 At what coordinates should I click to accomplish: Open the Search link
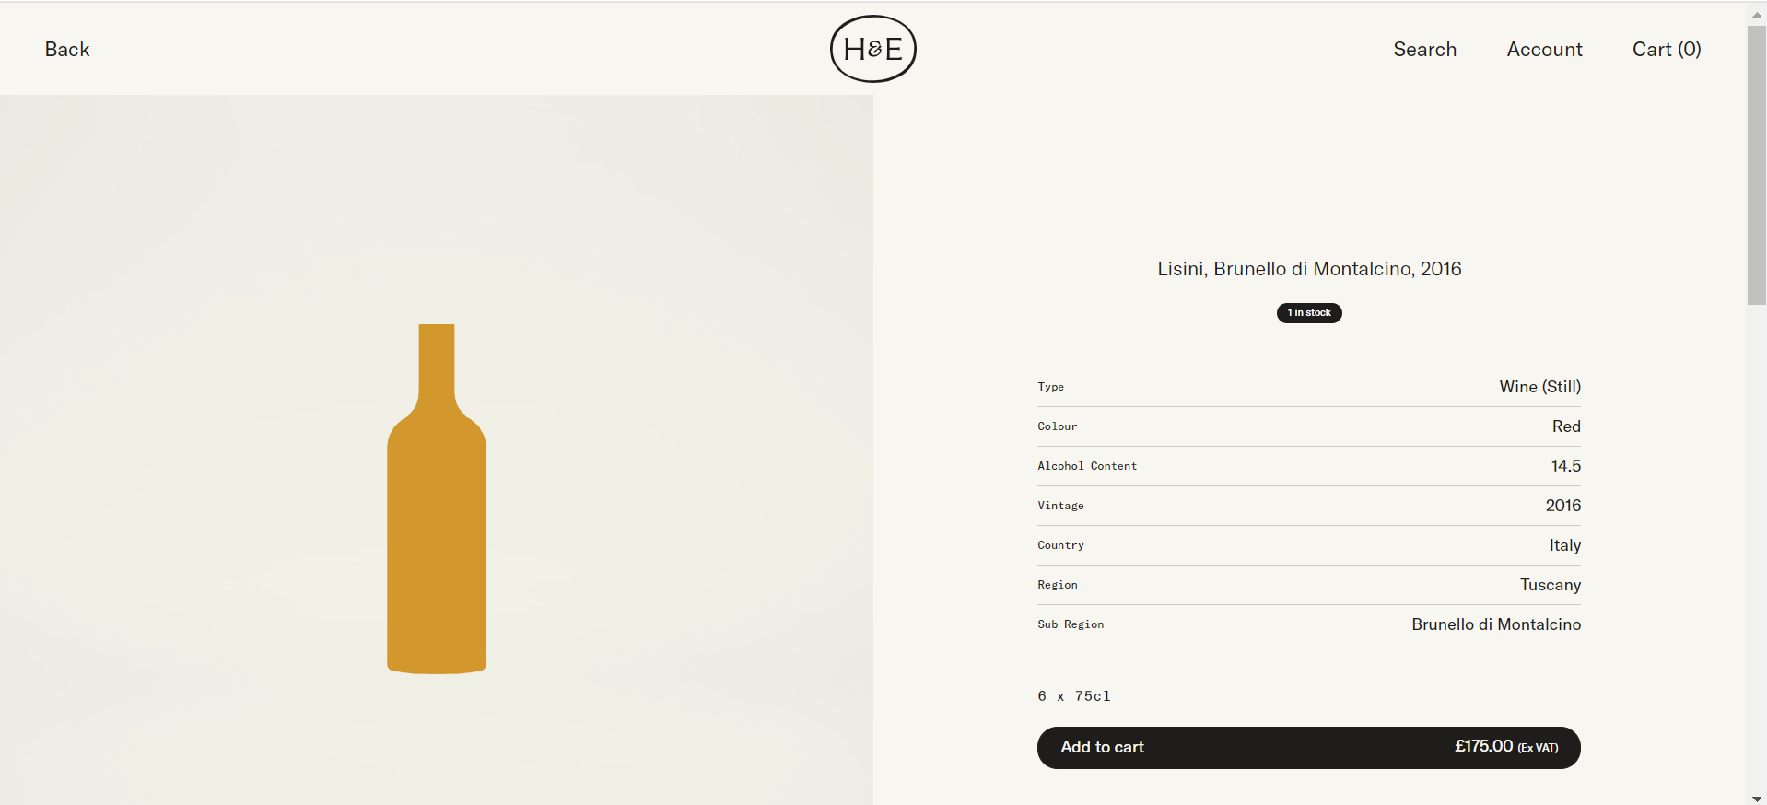click(1424, 50)
